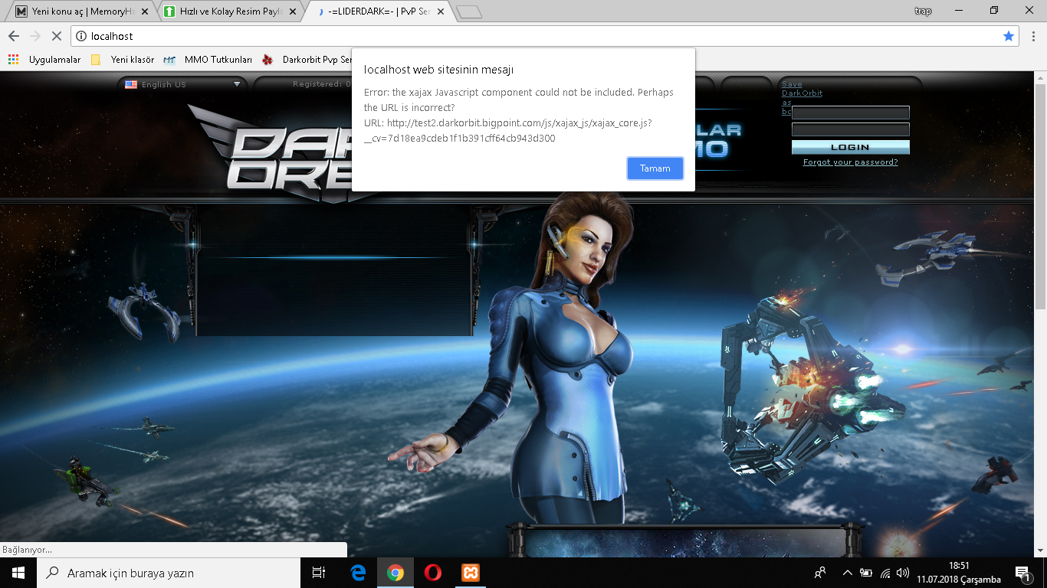The width and height of the screenshot is (1047, 588).
Task: Click the trap profile button in title bar
Action: pos(923,11)
